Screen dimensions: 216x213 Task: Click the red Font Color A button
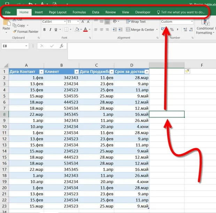[x=85, y=29]
